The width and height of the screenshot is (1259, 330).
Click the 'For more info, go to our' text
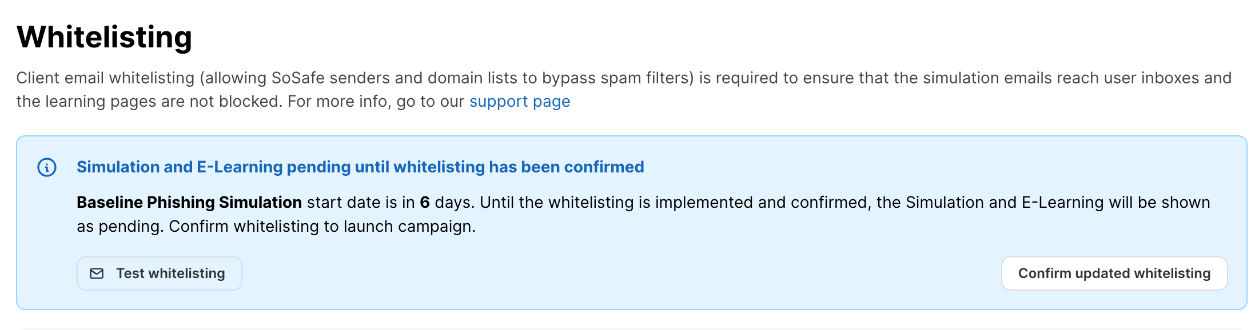pos(376,102)
